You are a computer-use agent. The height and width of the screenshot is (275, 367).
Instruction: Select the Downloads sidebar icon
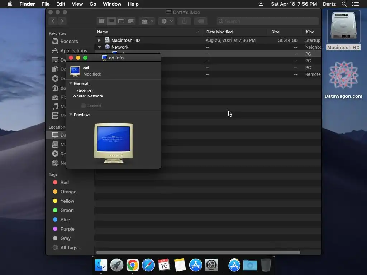[55, 78]
